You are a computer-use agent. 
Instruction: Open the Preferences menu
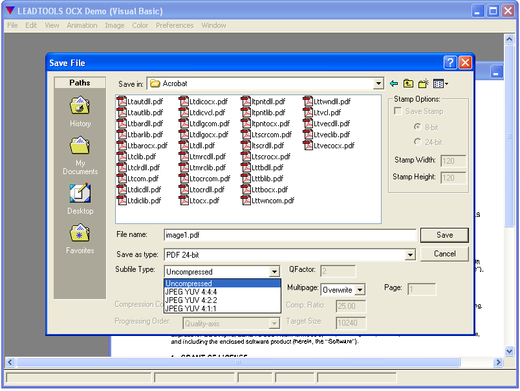(175, 25)
